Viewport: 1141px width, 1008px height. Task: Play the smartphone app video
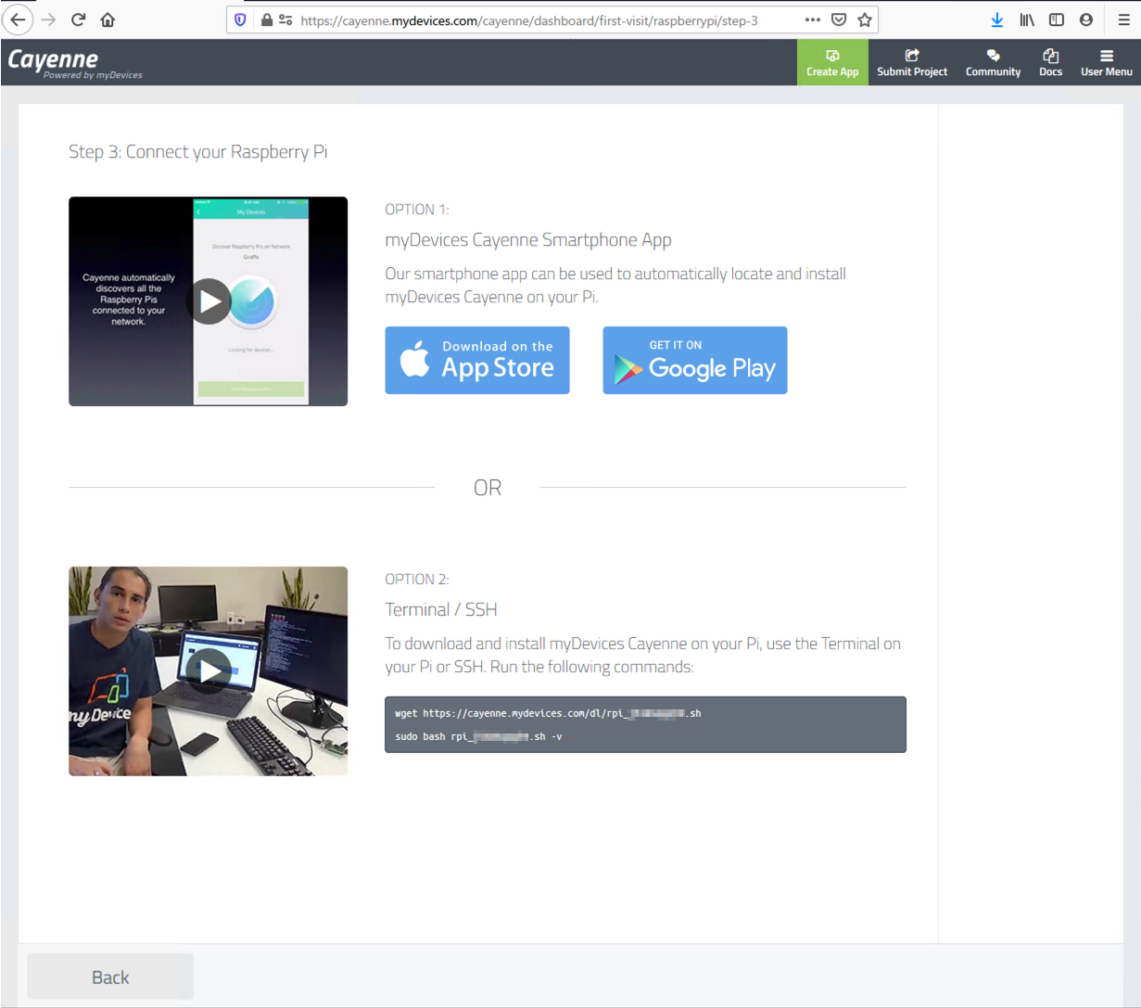click(x=210, y=301)
